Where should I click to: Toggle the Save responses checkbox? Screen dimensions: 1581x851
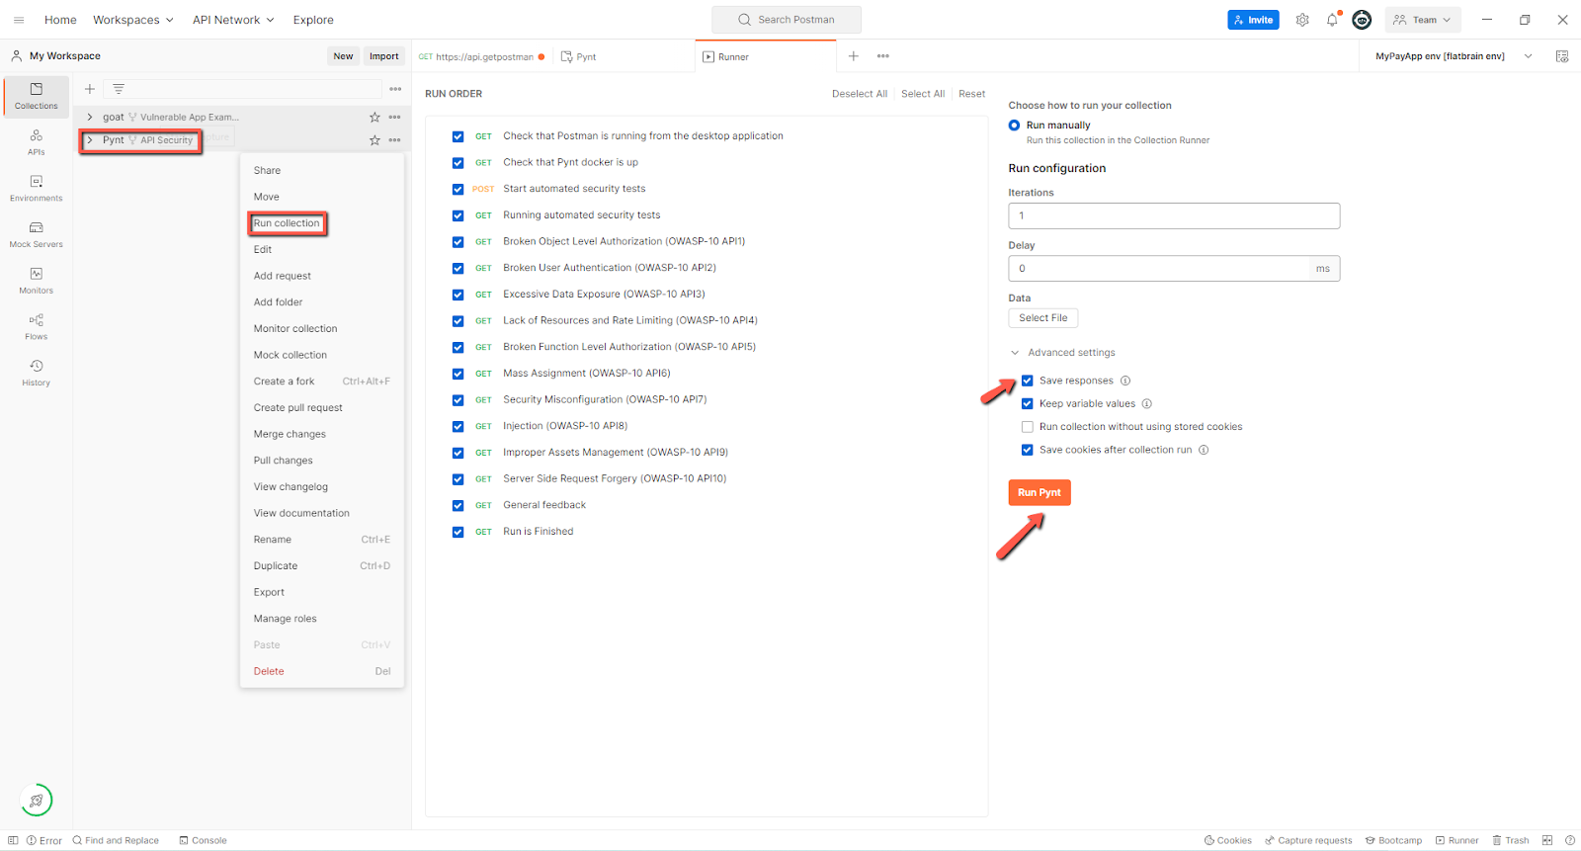tap(1028, 381)
